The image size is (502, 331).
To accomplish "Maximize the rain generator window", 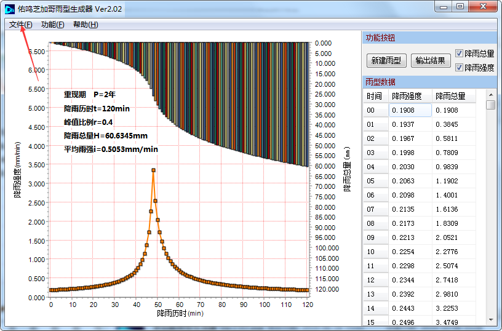I will pos(460,6).
